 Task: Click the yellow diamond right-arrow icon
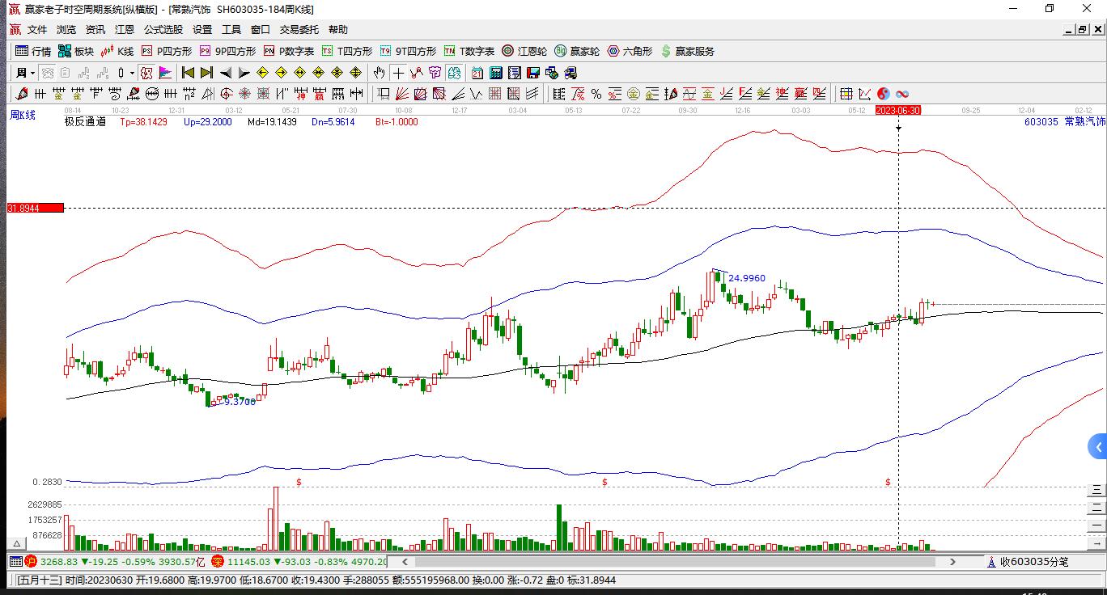coord(282,73)
